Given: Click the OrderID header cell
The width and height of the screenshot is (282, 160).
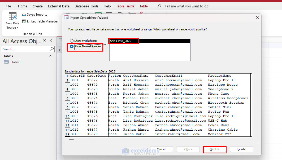Looking at the screenshot, I should pyautogui.click(x=79, y=76).
